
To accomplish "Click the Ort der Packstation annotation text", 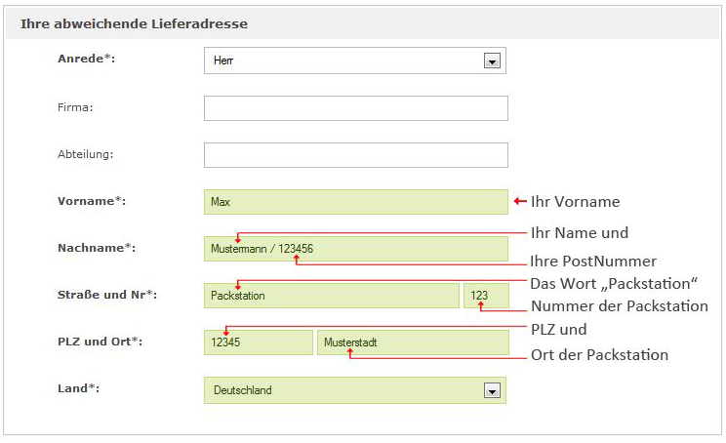I will pos(599,355).
